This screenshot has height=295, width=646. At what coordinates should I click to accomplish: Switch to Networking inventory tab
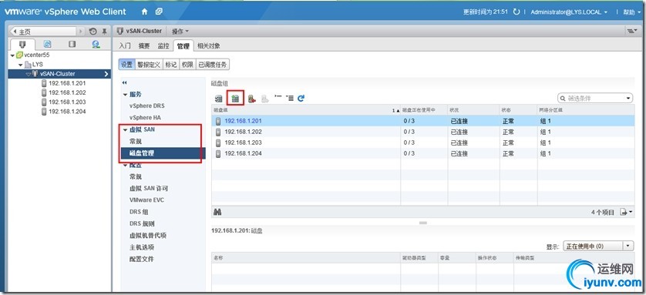tap(96, 44)
